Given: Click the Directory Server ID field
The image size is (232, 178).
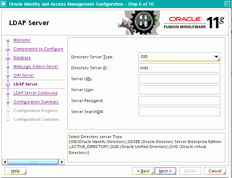Looking at the screenshot, I should coord(179,68).
